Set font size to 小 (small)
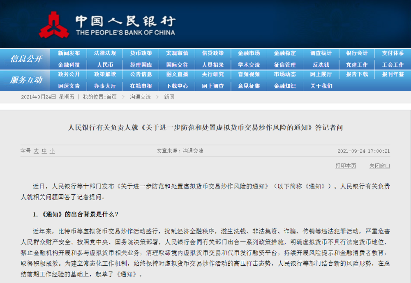The image size is (411, 283). pyautogui.click(x=52, y=151)
